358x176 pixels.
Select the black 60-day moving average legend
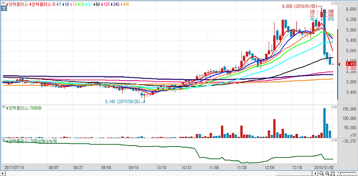97,4
